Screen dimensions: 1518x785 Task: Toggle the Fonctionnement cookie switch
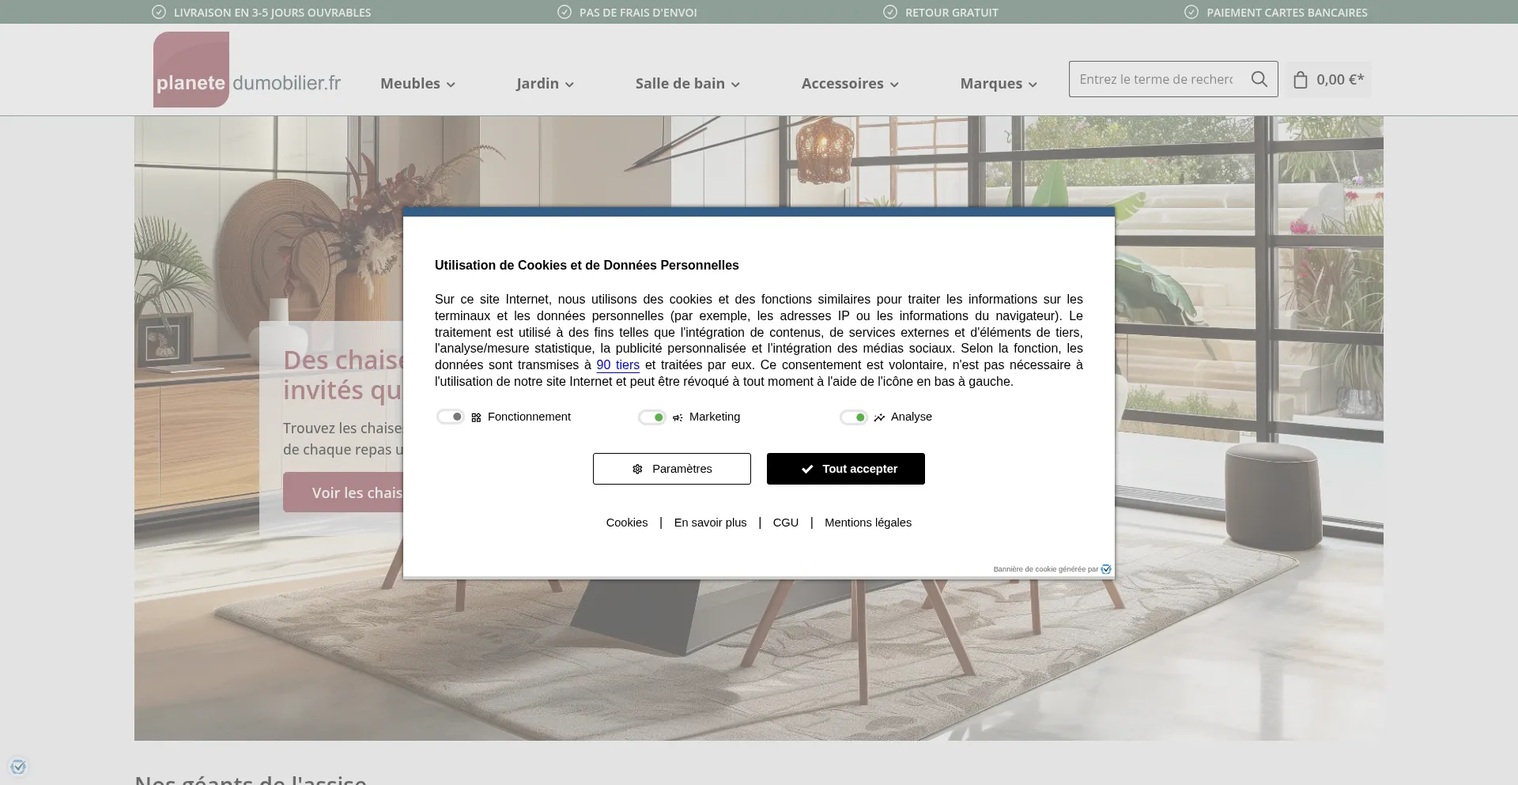tap(451, 417)
